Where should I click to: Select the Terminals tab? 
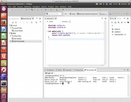[90, 70]
